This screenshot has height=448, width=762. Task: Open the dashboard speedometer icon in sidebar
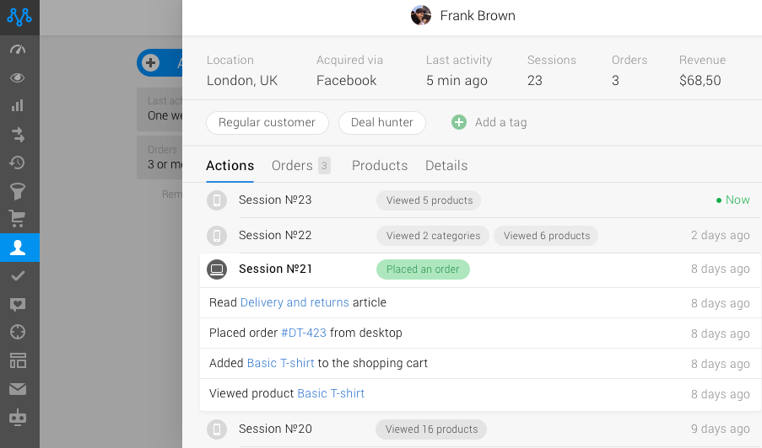(18, 49)
